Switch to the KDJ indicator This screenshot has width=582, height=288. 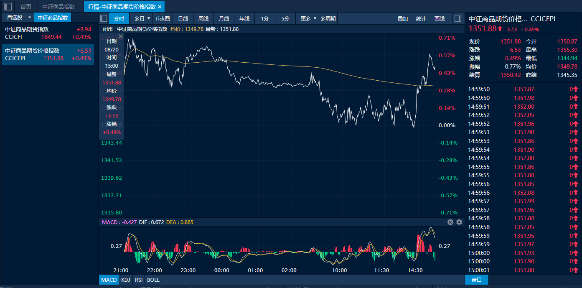click(x=125, y=280)
